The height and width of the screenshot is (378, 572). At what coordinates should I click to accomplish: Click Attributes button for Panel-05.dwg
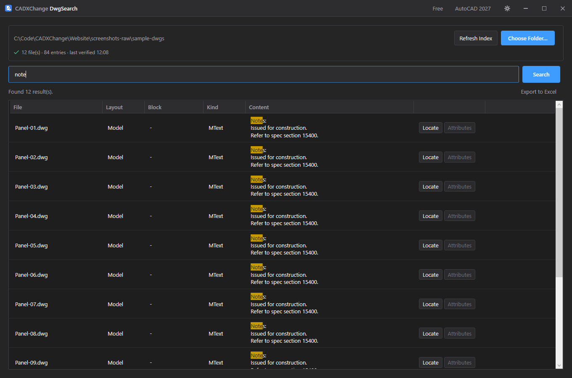[x=460, y=246]
